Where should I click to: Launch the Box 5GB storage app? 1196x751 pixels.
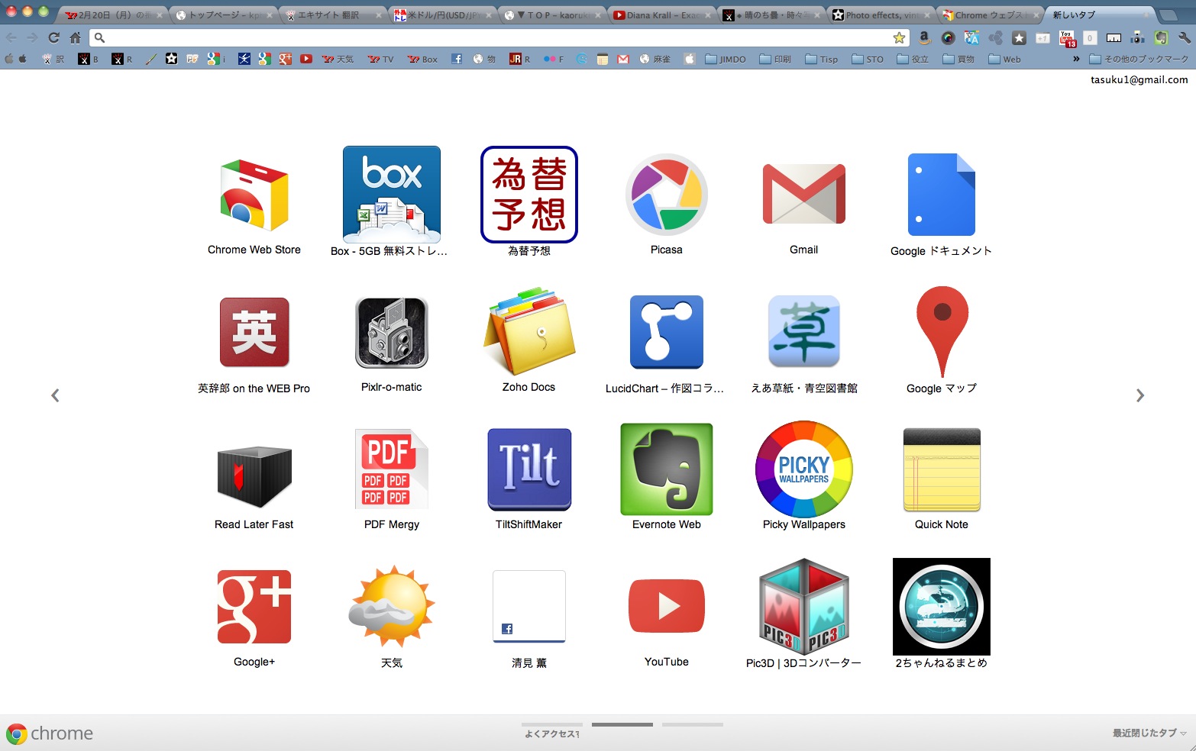(392, 195)
